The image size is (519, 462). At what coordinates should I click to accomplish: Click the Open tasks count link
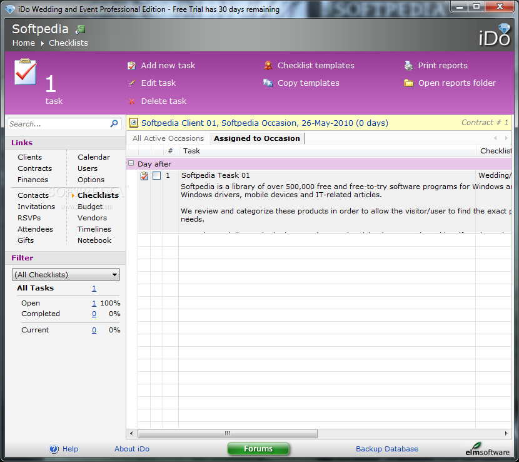tap(94, 303)
